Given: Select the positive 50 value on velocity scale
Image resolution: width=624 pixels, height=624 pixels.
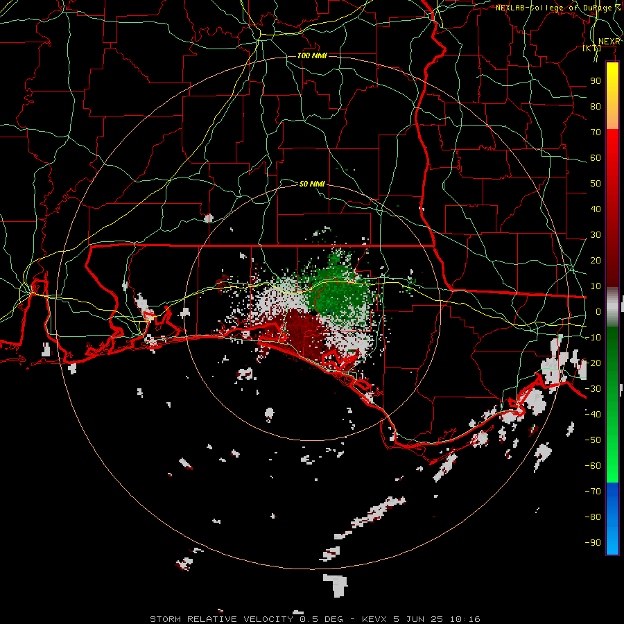Looking at the screenshot, I should tap(596, 184).
